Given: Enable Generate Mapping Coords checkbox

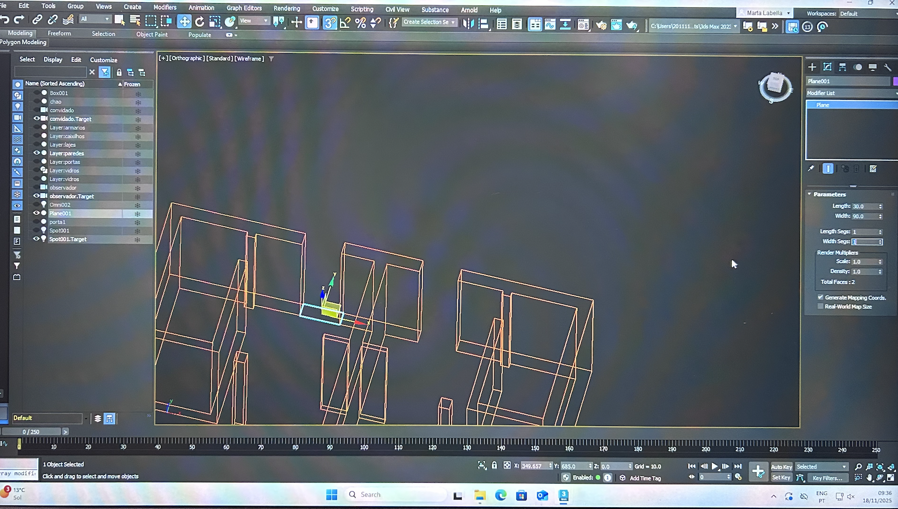Looking at the screenshot, I should [820, 297].
